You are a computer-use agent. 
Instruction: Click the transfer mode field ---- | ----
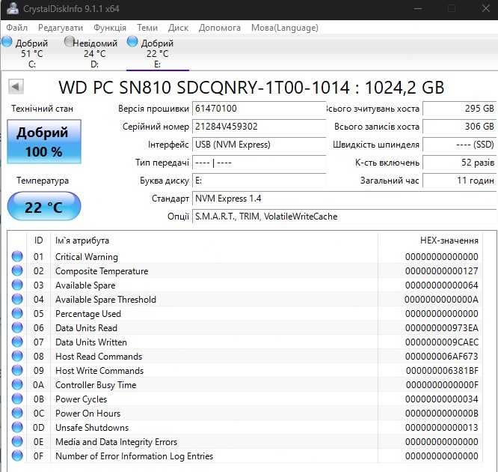pyautogui.click(x=259, y=163)
